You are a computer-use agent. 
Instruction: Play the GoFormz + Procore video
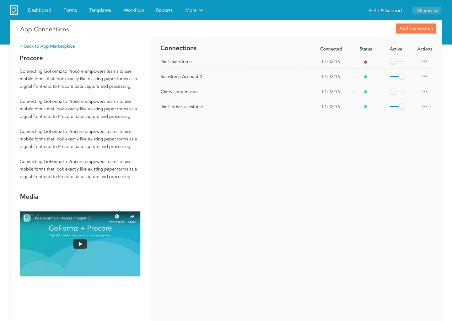coord(80,244)
